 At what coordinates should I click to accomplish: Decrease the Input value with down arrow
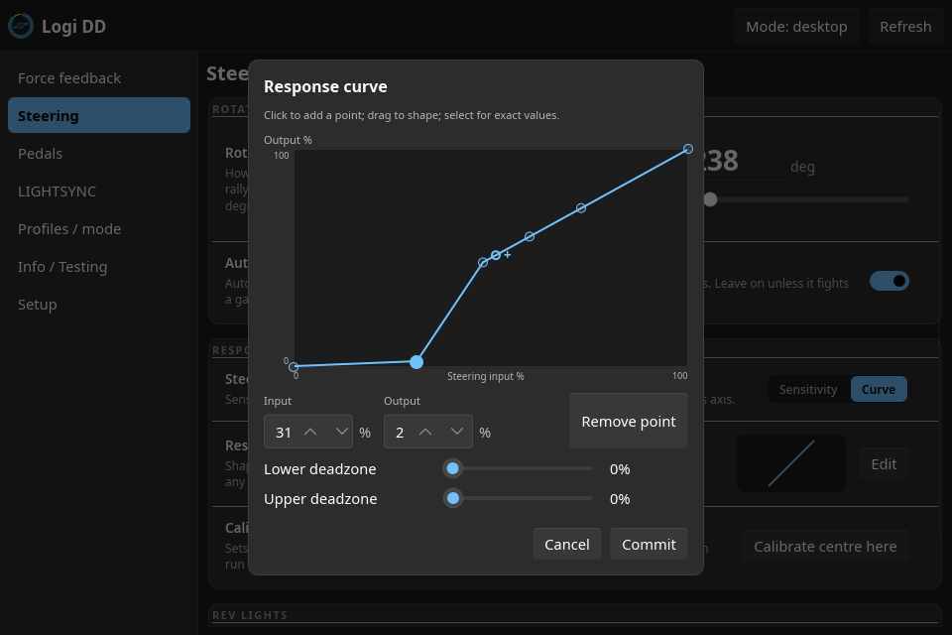(342, 432)
